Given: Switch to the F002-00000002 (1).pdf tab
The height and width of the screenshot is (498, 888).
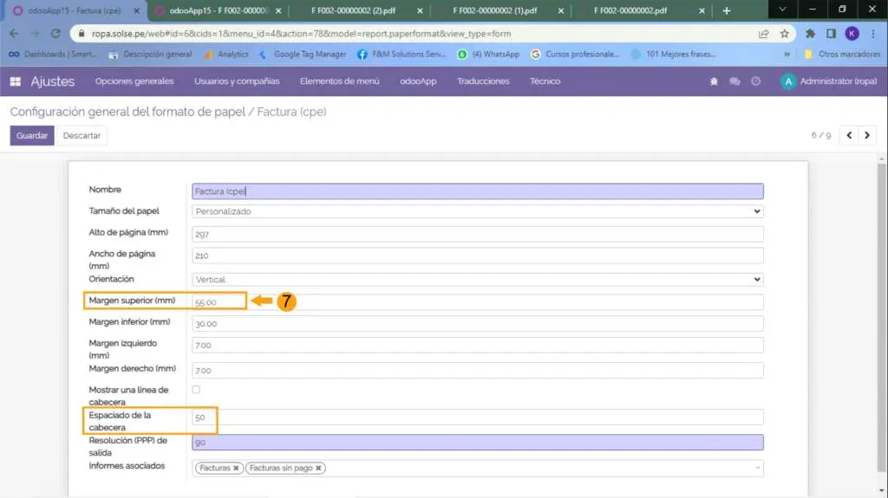Looking at the screenshot, I should [494, 10].
